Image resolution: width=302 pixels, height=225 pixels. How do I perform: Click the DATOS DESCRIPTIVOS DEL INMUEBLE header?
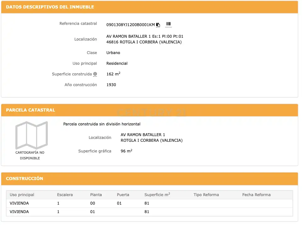(x=149, y=7)
